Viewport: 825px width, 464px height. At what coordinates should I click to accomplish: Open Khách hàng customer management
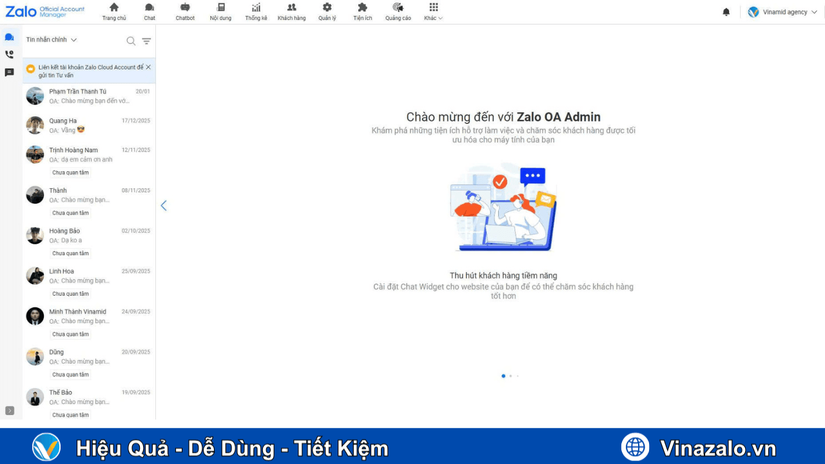point(291,11)
